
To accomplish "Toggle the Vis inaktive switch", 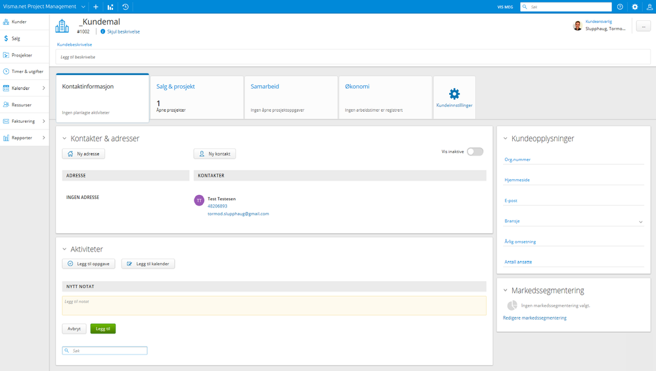I will click(x=475, y=152).
